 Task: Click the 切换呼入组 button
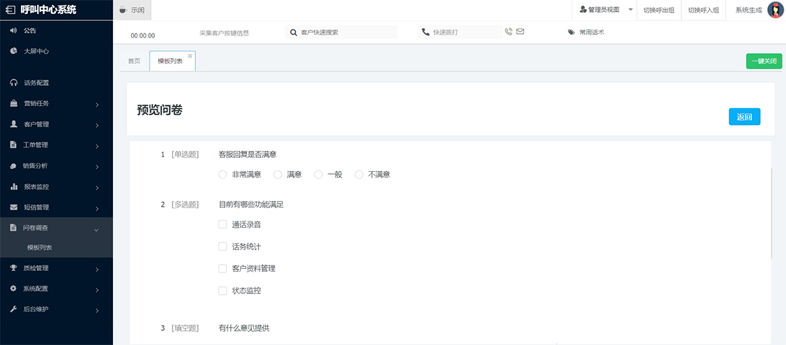(704, 10)
